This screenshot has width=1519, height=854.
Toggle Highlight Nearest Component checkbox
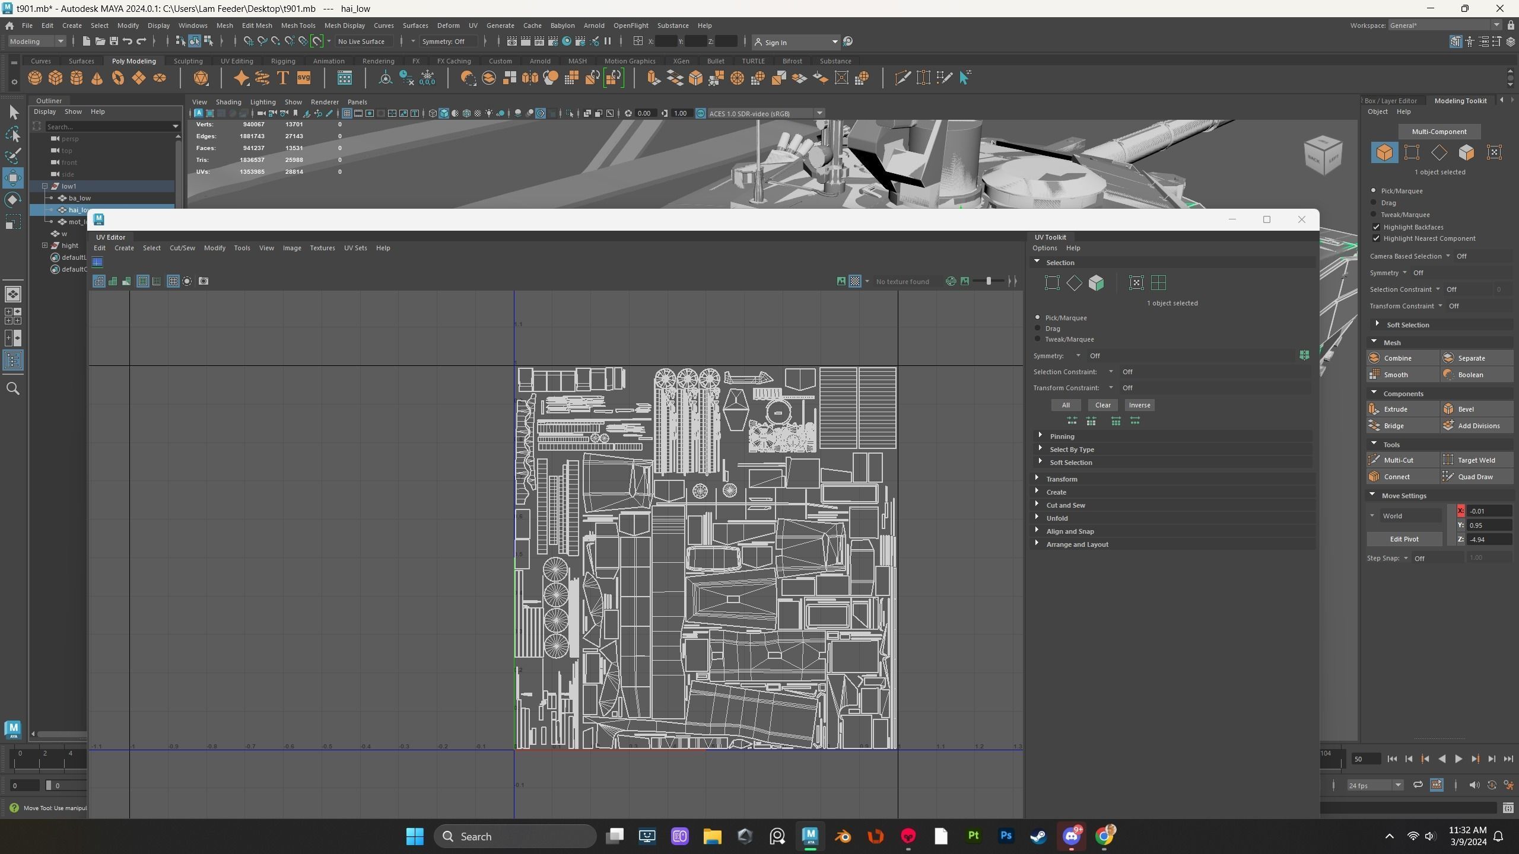coord(1377,238)
